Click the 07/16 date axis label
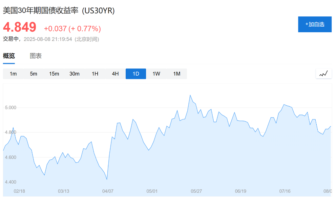This screenshot has width=336, height=201. click(x=285, y=191)
